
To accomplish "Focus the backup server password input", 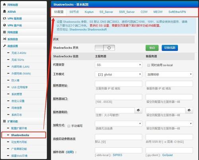I will (x=166, y=110).
